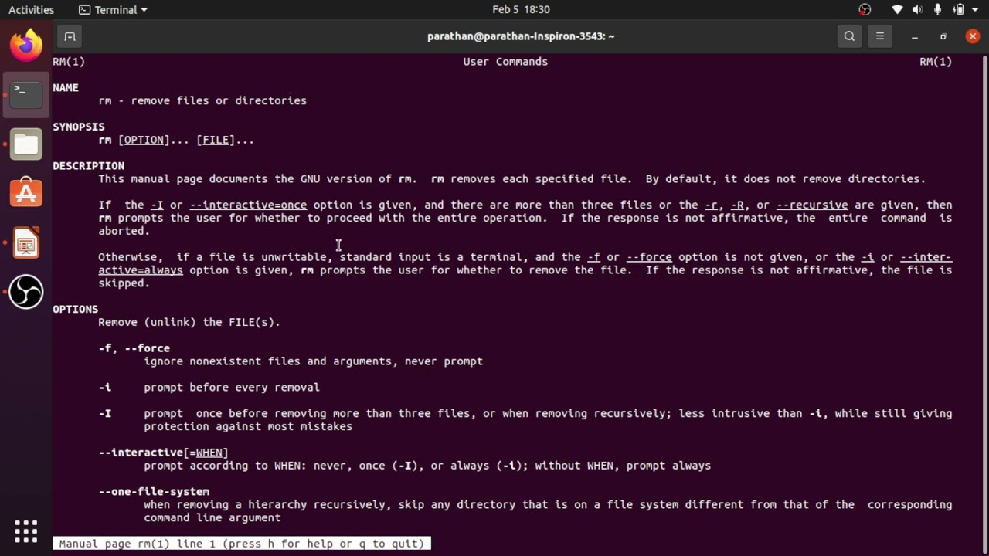Open terminal search magnifier icon
Screen dimensions: 989x556
pos(849,36)
